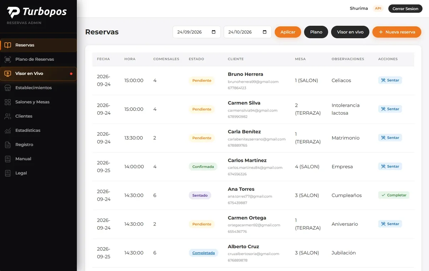This screenshot has height=271, width=429.
Task: Seat Carlos Martínez with Sentar button
Action: click(x=390, y=166)
